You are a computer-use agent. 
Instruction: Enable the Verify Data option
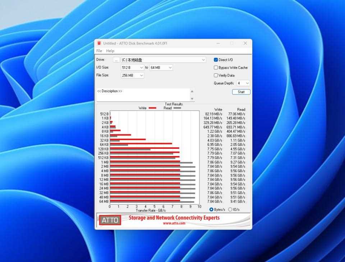[x=216, y=75]
